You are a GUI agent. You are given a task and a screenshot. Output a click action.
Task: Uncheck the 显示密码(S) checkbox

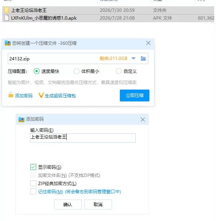[33, 167]
